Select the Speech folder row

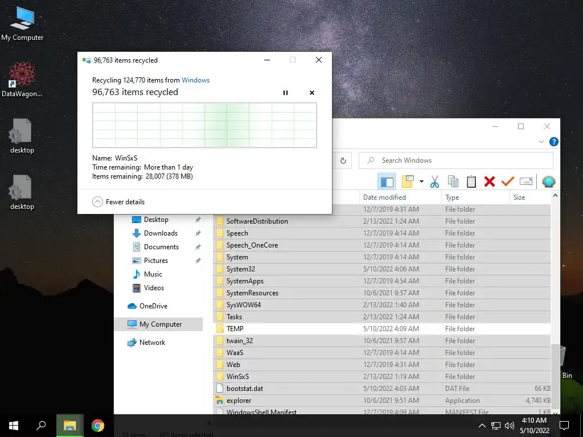[x=383, y=233]
